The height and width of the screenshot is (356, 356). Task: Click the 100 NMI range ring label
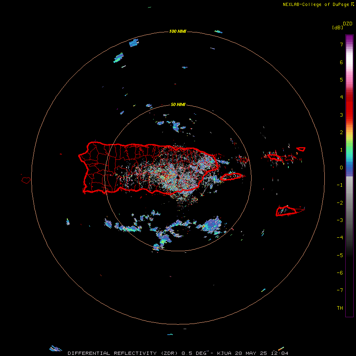coord(178,31)
